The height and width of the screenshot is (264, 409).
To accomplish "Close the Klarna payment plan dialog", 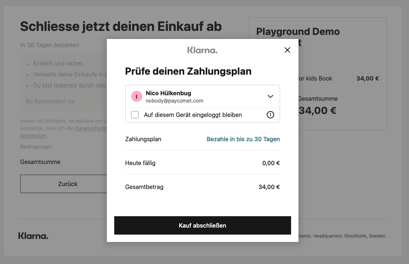I will (287, 50).
